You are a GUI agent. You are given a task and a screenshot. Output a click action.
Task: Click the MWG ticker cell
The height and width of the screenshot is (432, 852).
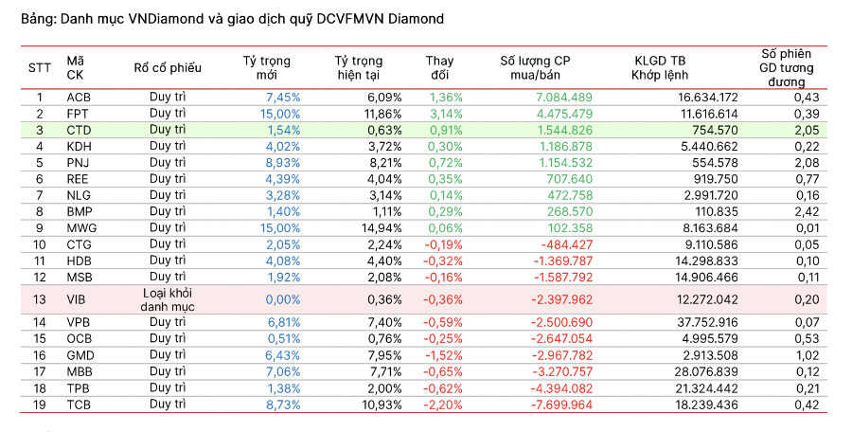[x=80, y=227]
